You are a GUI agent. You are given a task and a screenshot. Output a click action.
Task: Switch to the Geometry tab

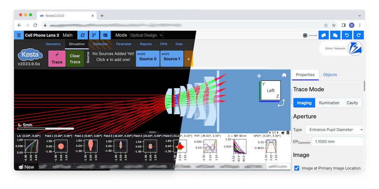[x=53, y=44]
